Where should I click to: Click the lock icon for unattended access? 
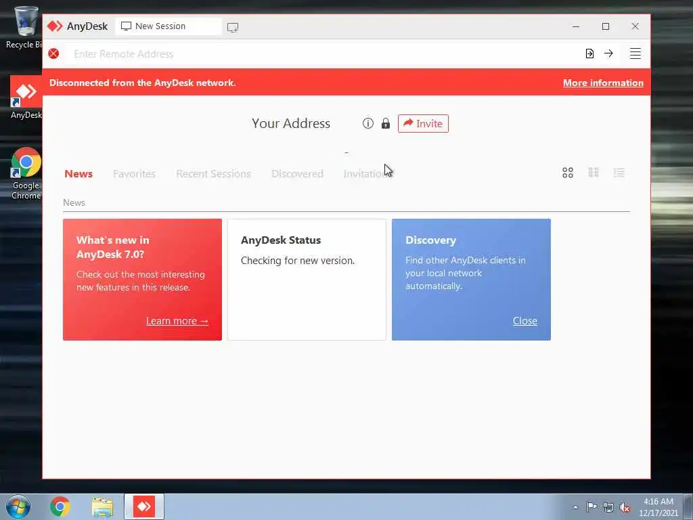tap(385, 123)
